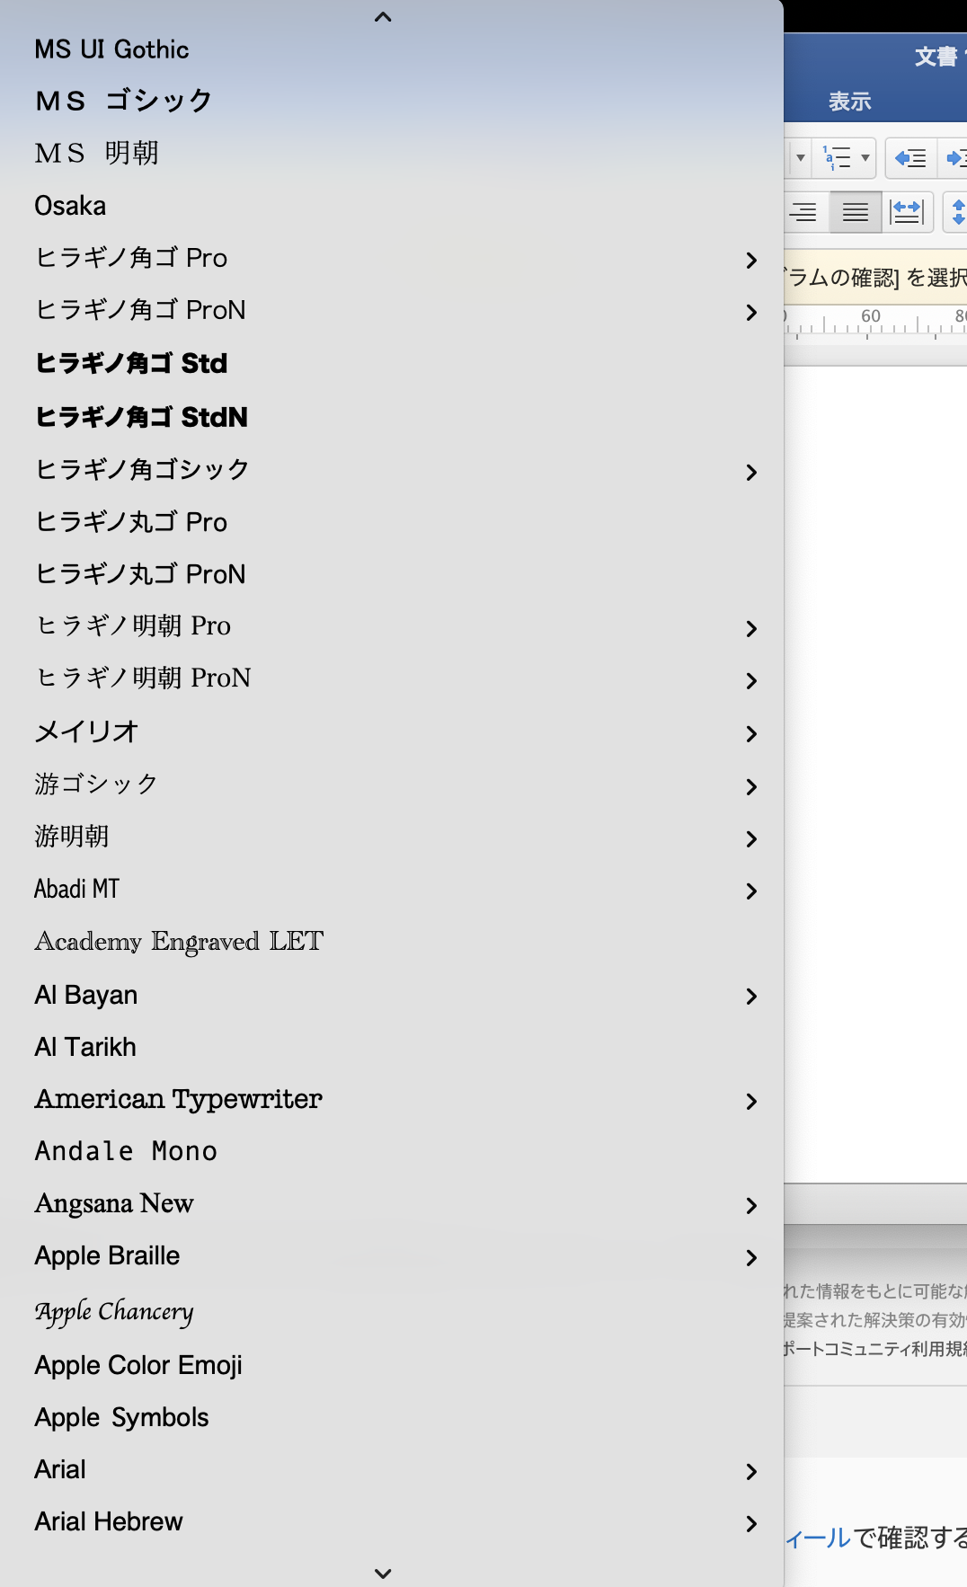Choose the Apple Symbols font
The image size is (967, 1587).
[x=392, y=1417]
